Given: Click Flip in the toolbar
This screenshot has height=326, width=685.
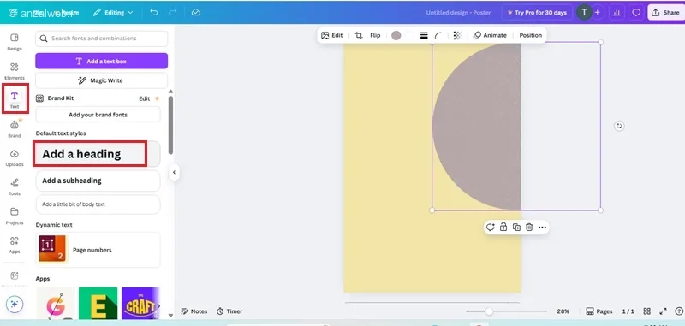Looking at the screenshot, I should pos(375,35).
